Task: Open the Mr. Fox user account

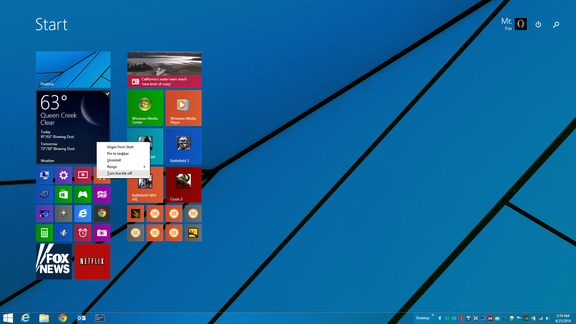Action: coord(514,24)
